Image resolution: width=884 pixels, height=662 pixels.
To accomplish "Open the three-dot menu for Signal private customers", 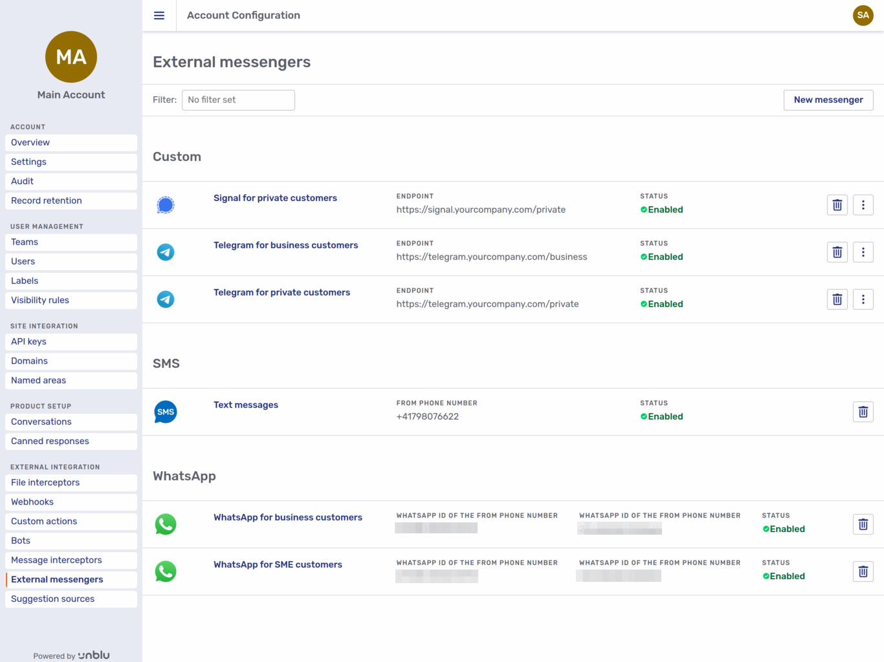I will [x=863, y=204].
